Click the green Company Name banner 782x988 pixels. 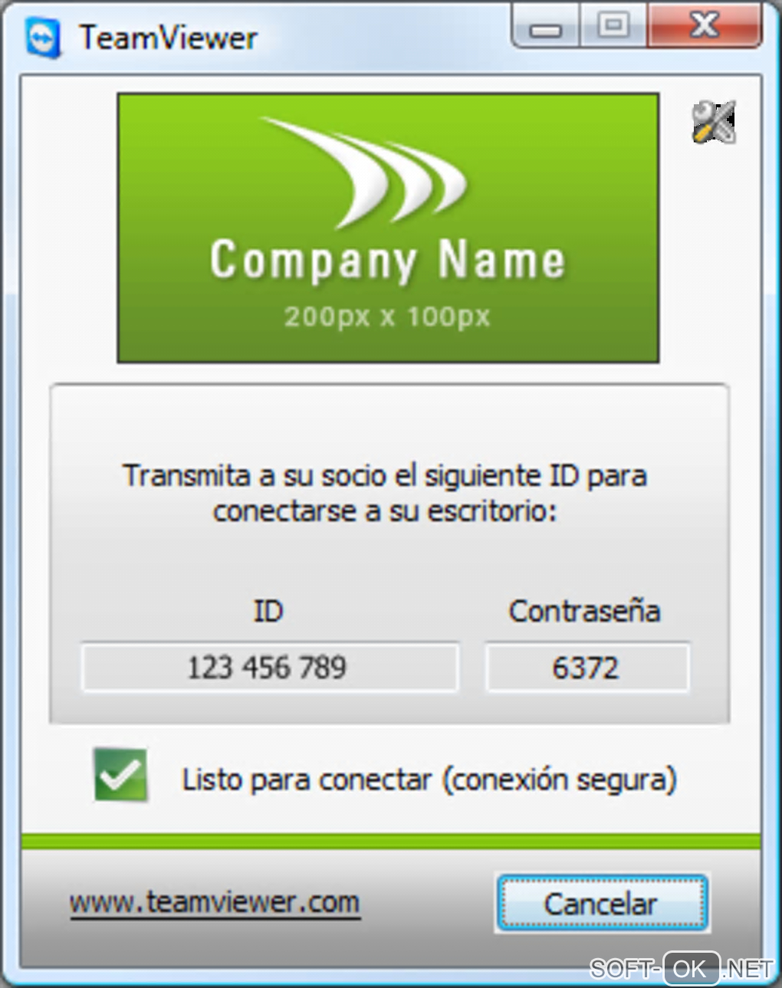click(x=388, y=228)
